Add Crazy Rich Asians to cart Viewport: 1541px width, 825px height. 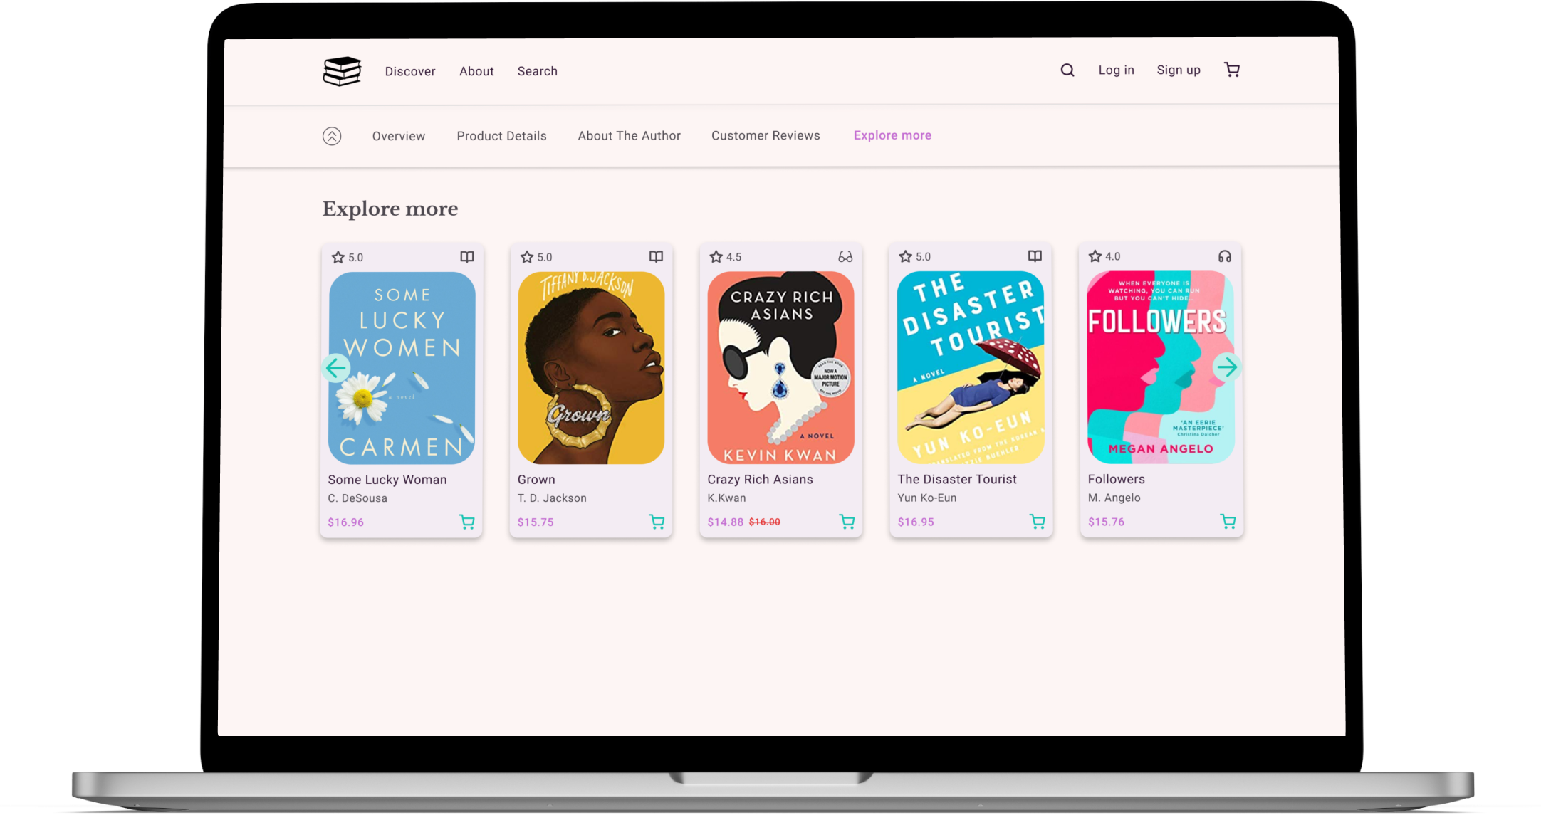(847, 522)
